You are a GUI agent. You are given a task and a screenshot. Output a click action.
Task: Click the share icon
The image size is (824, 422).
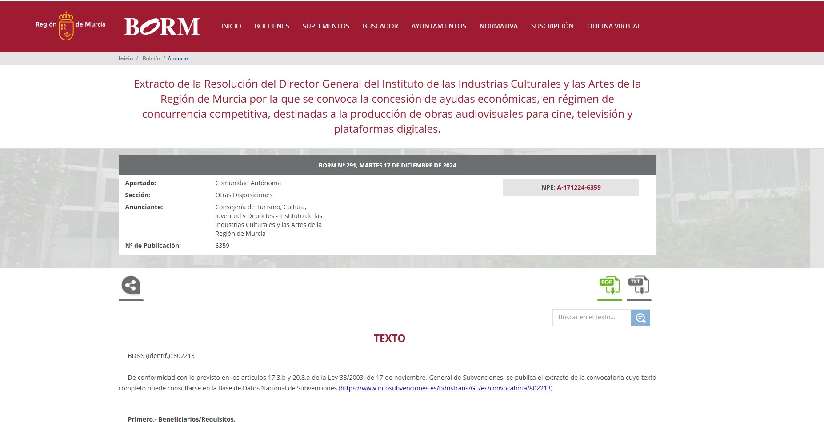click(131, 286)
